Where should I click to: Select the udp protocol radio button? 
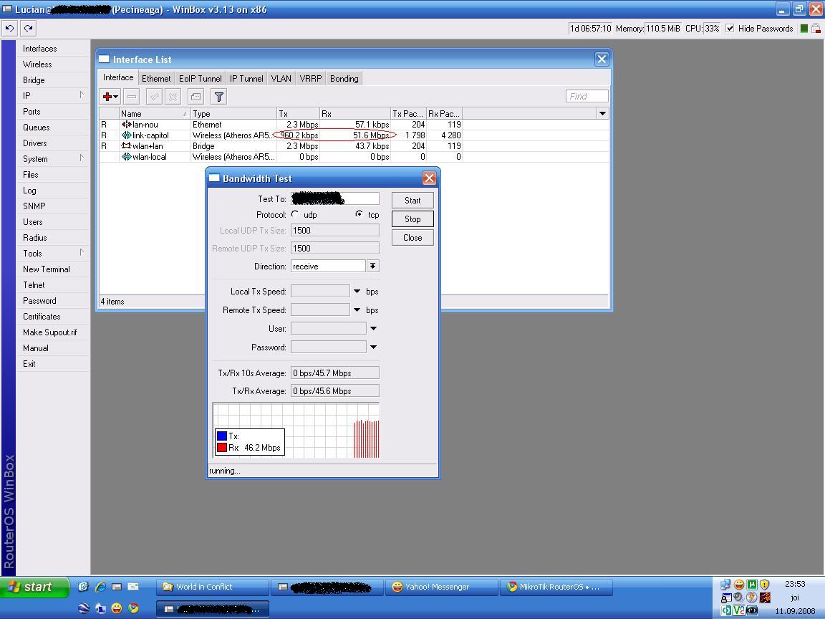[x=295, y=214]
